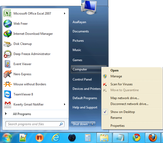Open Properties from the context menu
This screenshot has width=163, height=143.
(117, 126)
